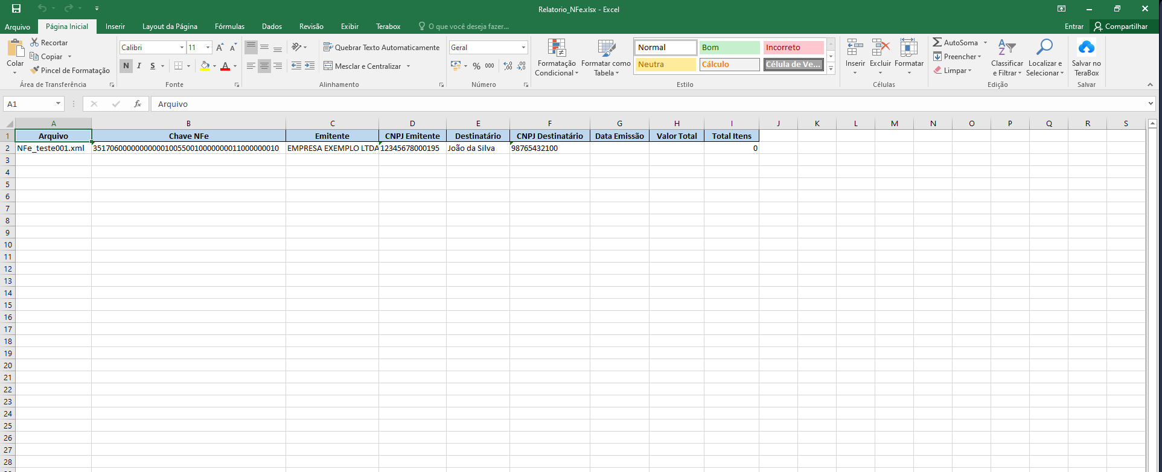
Task: Click Mesclar e Centralizar
Action: pos(362,66)
